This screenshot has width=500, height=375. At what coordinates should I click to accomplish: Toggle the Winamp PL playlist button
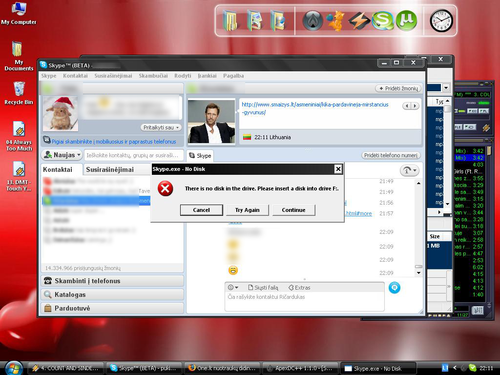coord(483,111)
